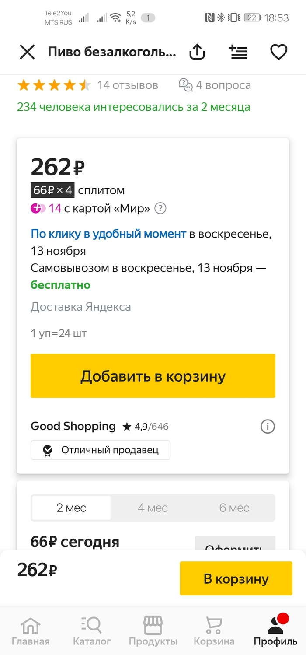Add product to favorites with the heart
Screen dimensions: 306x655
(278, 53)
